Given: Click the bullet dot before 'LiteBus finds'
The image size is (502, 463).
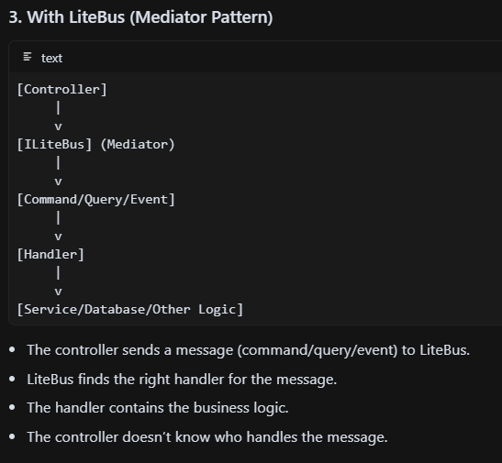Looking at the screenshot, I should 12,380.
